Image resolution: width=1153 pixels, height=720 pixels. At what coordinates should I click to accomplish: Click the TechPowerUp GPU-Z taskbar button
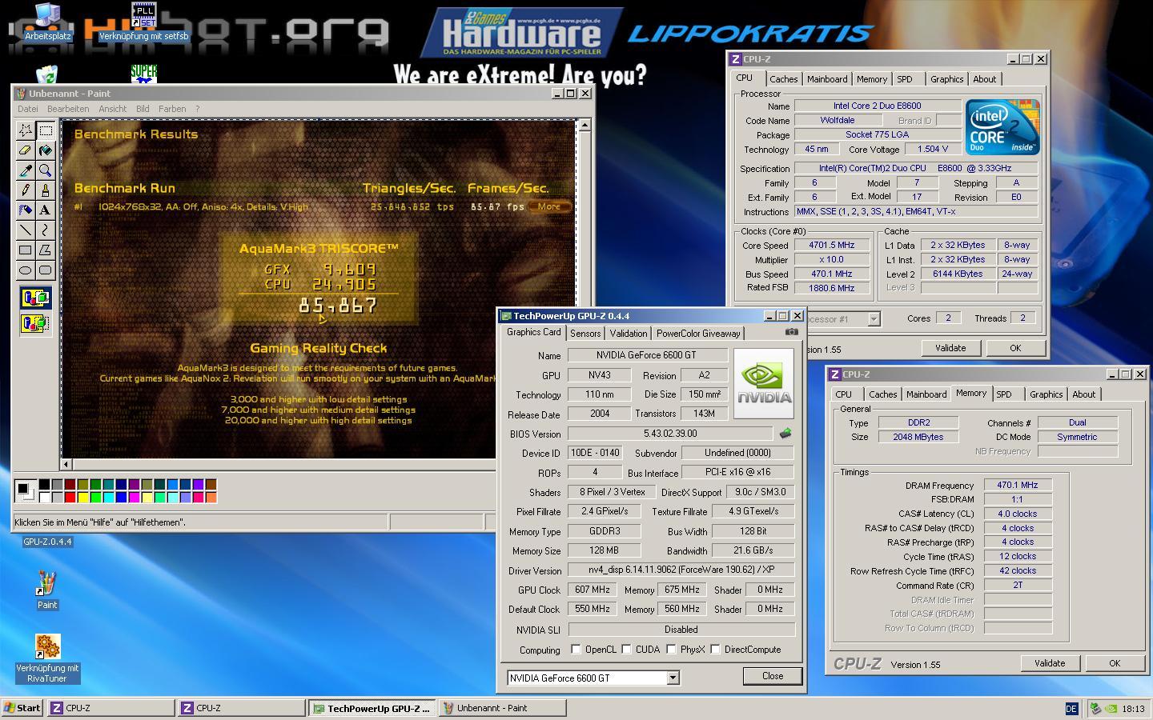tap(372, 708)
